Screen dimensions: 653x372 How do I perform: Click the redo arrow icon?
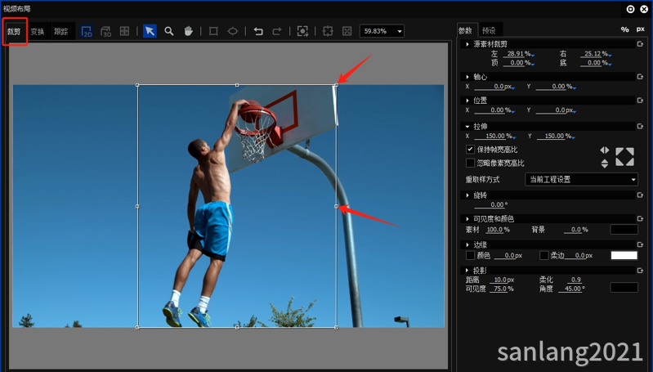click(277, 31)
